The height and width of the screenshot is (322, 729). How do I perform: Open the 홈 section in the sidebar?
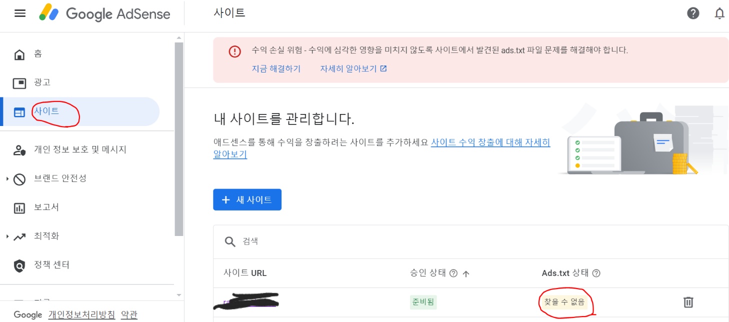tap(37, 53)
